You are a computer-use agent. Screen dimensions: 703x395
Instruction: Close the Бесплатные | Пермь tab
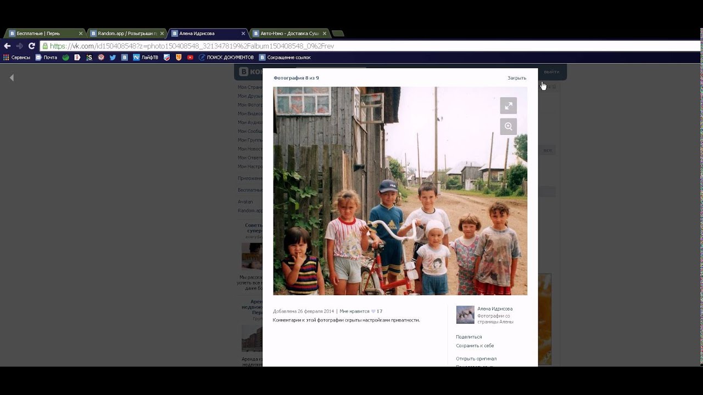click(x=81, y=33)
